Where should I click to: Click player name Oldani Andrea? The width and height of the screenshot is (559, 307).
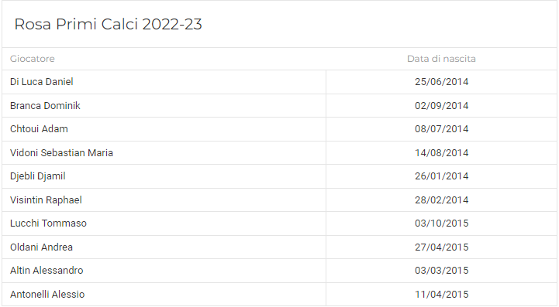pyautogui.click(x=41, y=247)
